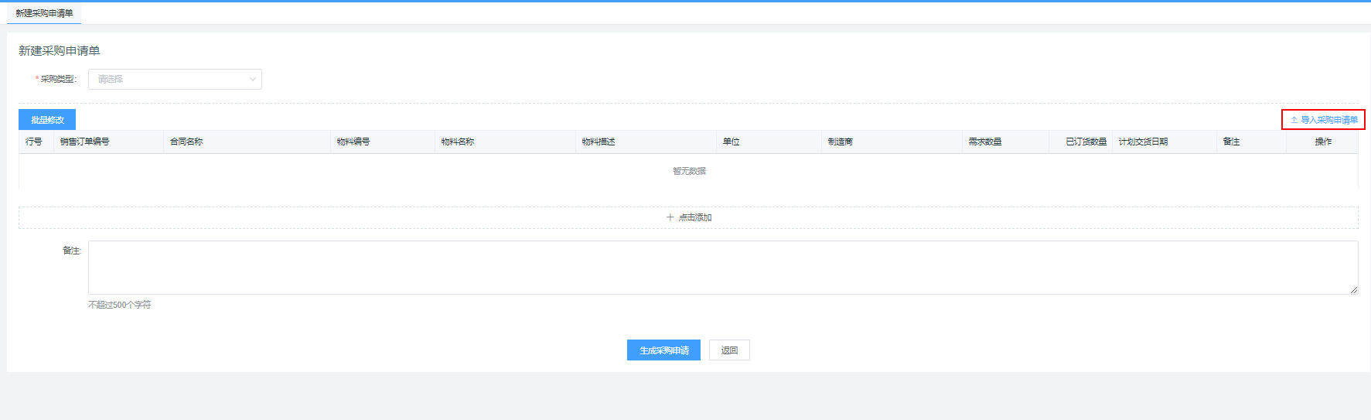
Task: Click the 物料名称 column header
Action: tap(458, 142)
